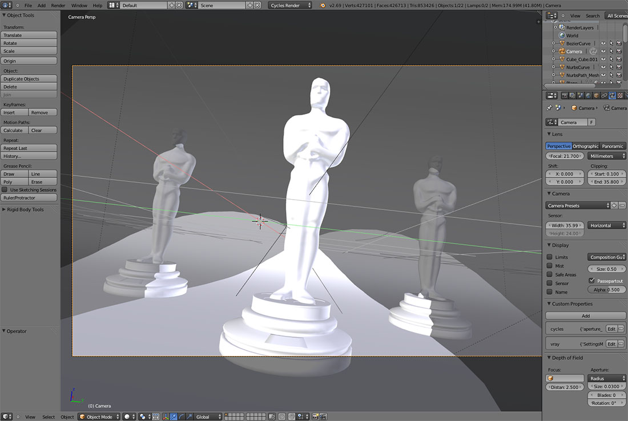Click the pin icon in properties breadcrumb
The image size is (628, 421).
[x=549, y=108]
